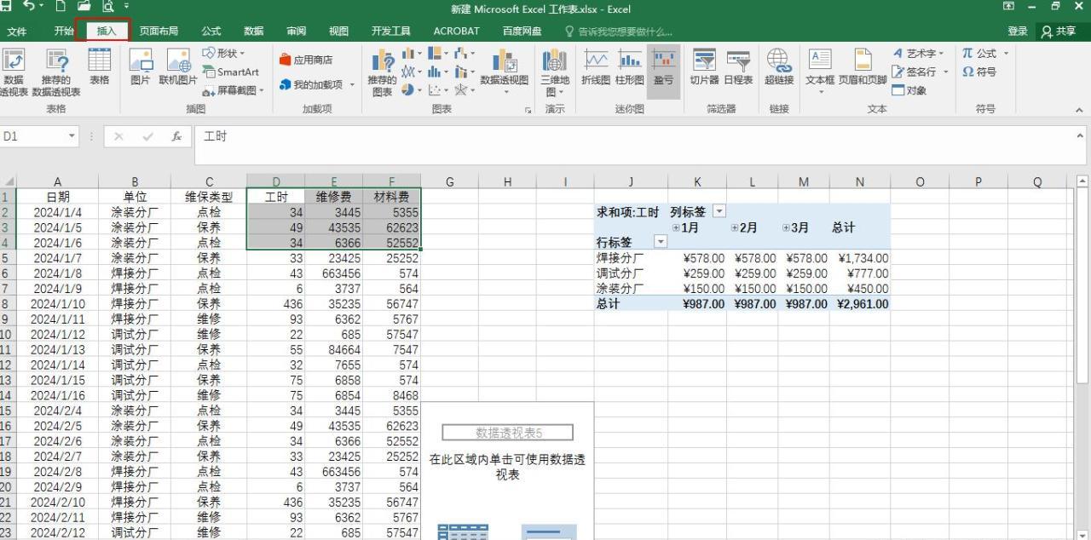Viewport: 1091px width, 540px height.
Task: Click the Tell me search box
Action: coord(619,32)
